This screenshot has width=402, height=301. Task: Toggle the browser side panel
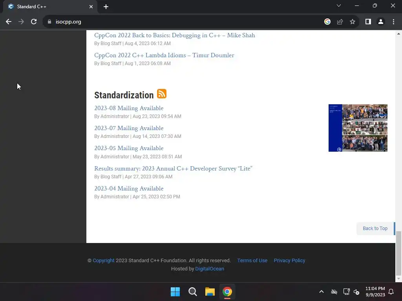368,22
